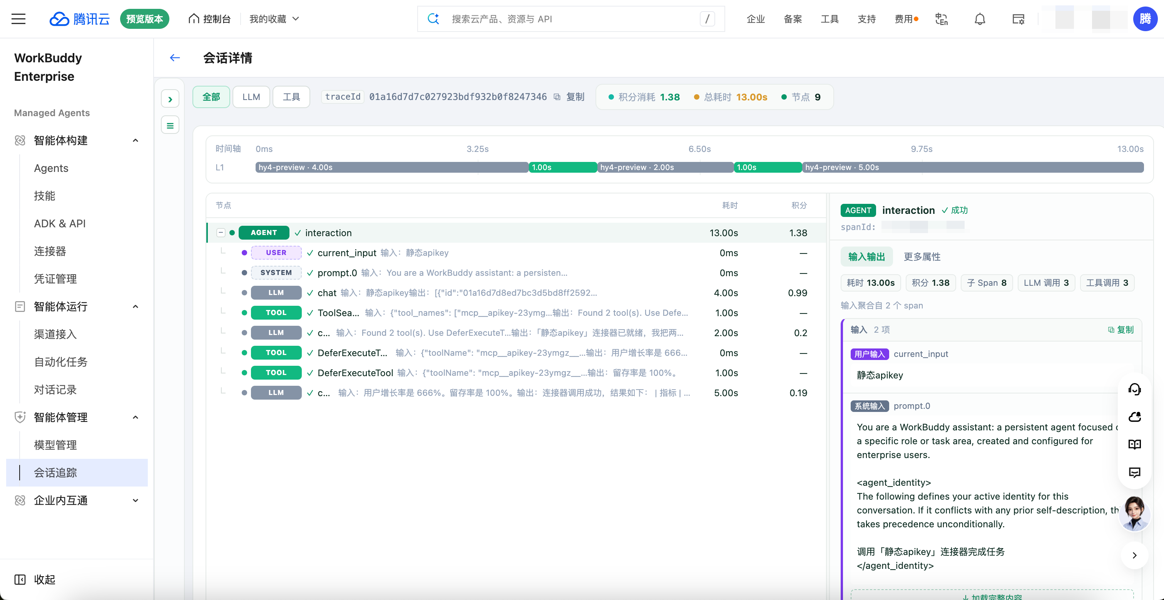1164x600 pixels.
Task: Go back with the left arrow
Action: pyautogui.click(x=175, y=58)
